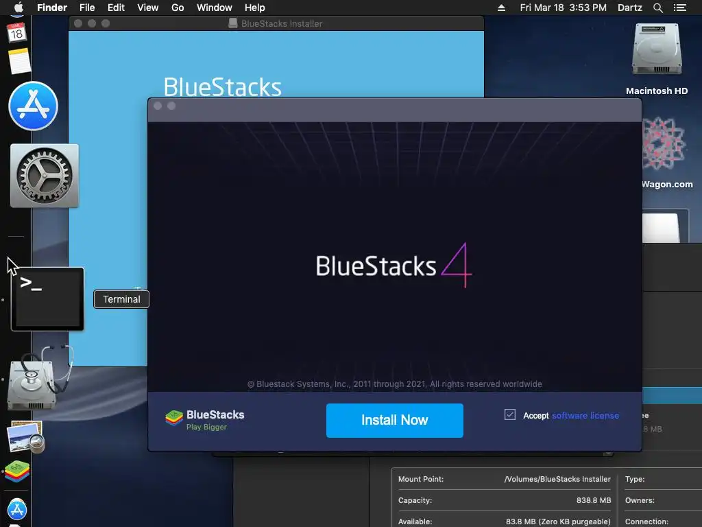Open the File menu
Screen dimensions: 702x527
click(87, 8)
